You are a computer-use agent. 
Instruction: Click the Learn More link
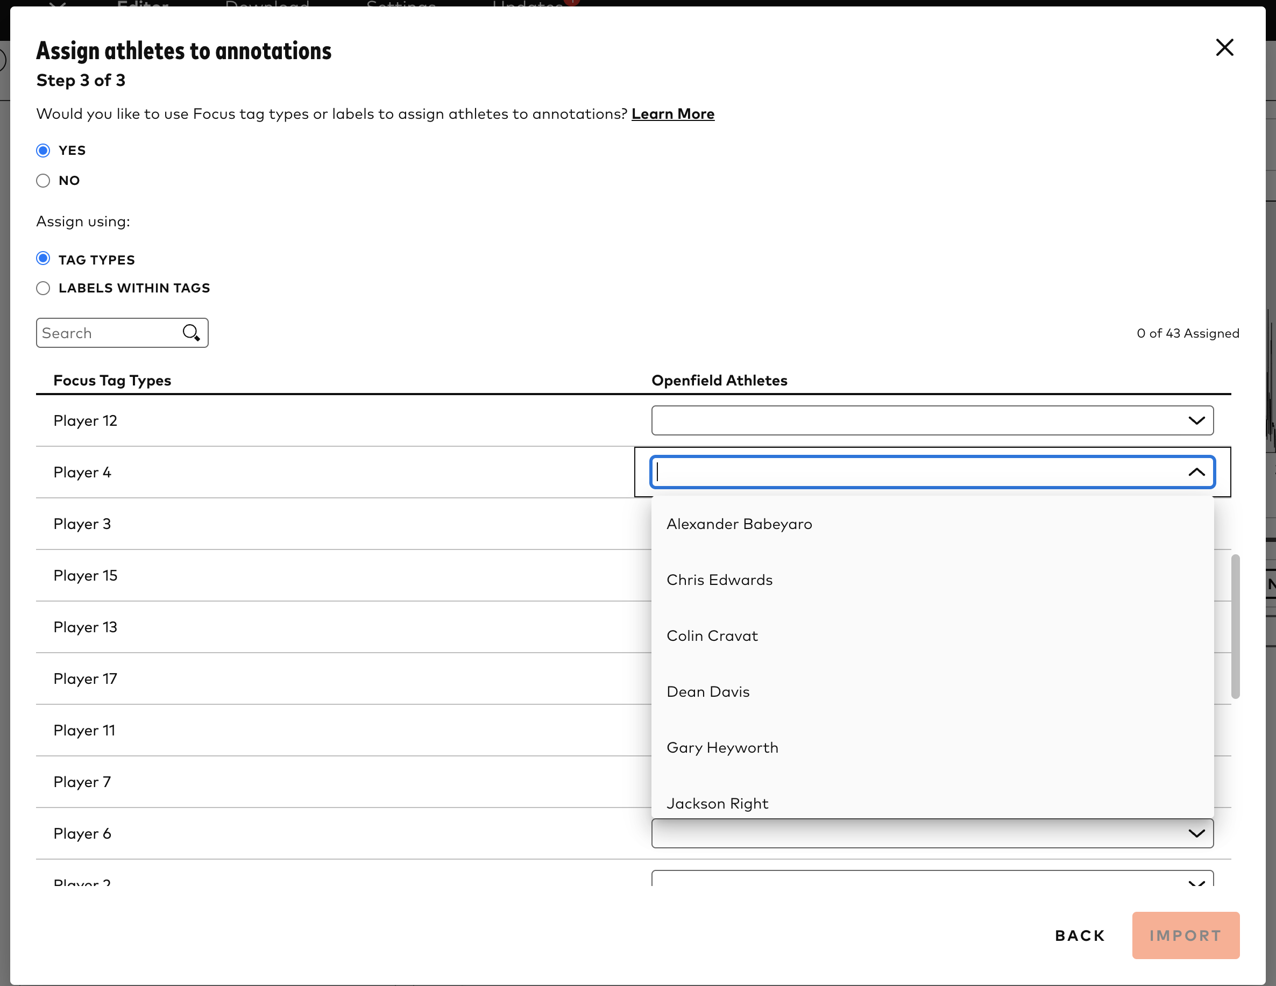[x=672, y=114]
